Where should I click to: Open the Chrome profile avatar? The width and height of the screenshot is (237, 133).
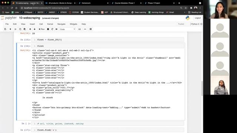pos(196,8)
